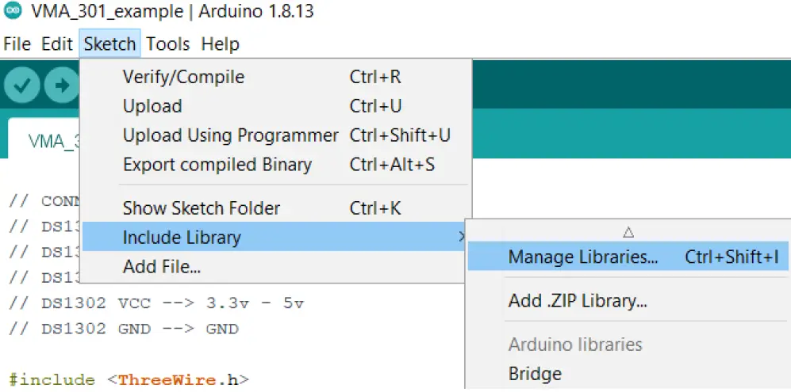The image size is (791, 392).
Task: Choose Upload in the Sketch menu
Action: click(x=152, y=106)
